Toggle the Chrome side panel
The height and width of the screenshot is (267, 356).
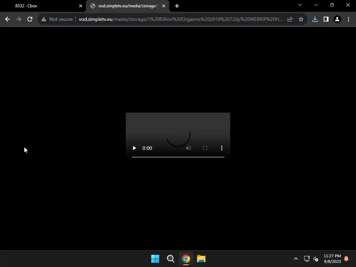tap(326, 19)
